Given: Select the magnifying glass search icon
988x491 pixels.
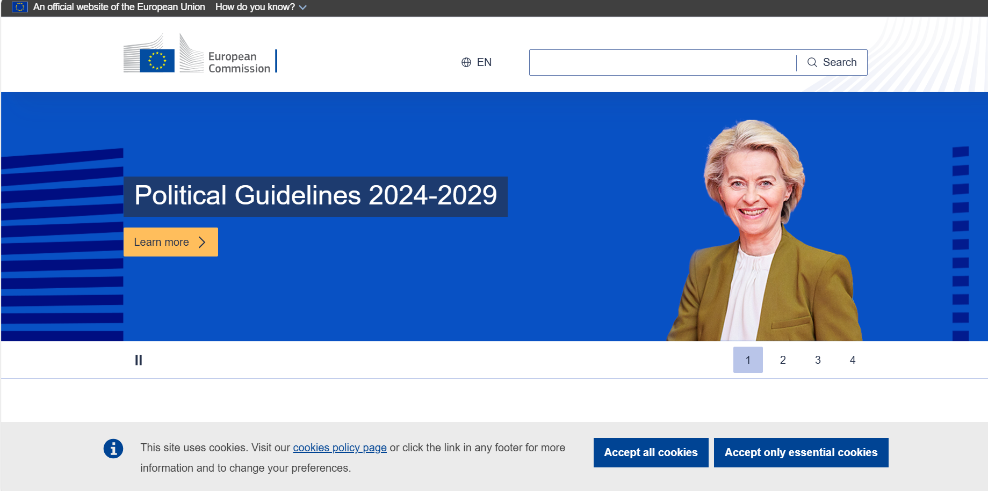Looking at the screenshot, I should (x=812, y=62).
